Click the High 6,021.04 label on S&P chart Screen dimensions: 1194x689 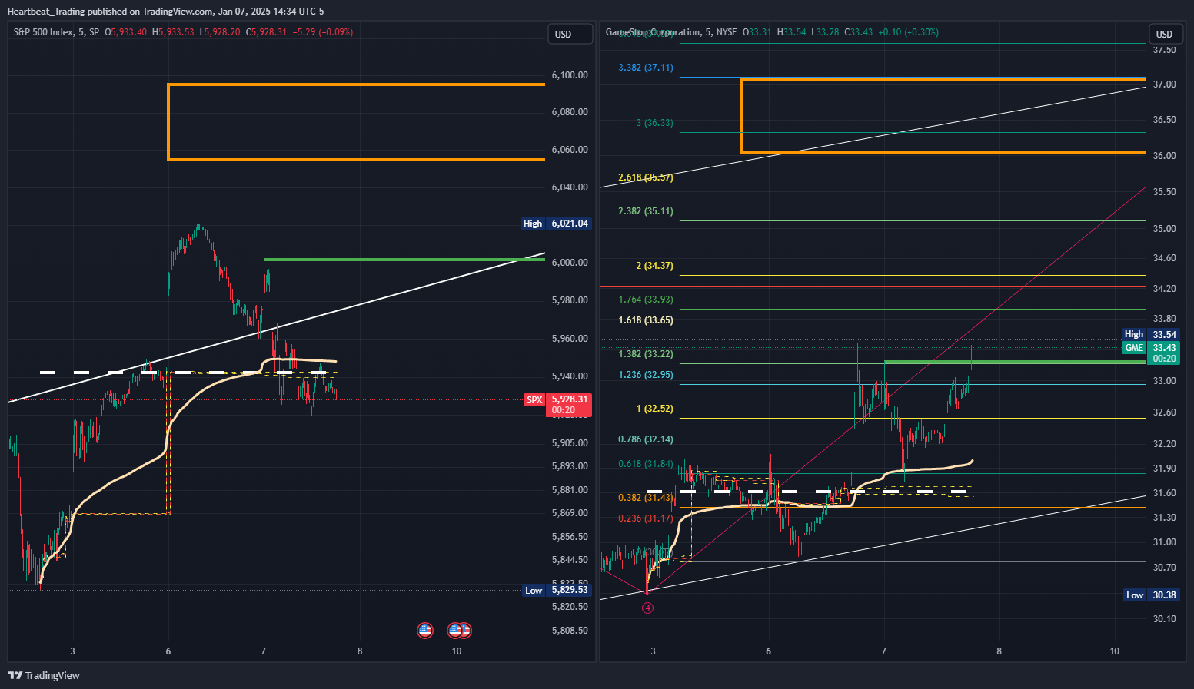(556, 224)
